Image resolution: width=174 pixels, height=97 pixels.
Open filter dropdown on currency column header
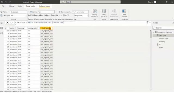click(x=26, y=28)
